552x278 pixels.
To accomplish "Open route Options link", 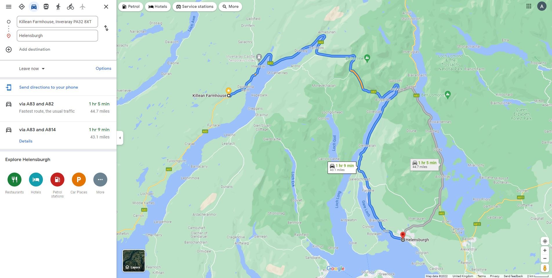I will click(104, 68).
